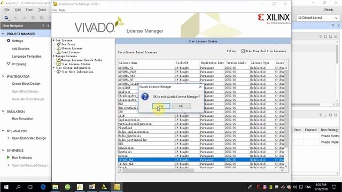Click license table horizontal scrollbar thumb

click(158, 171)
